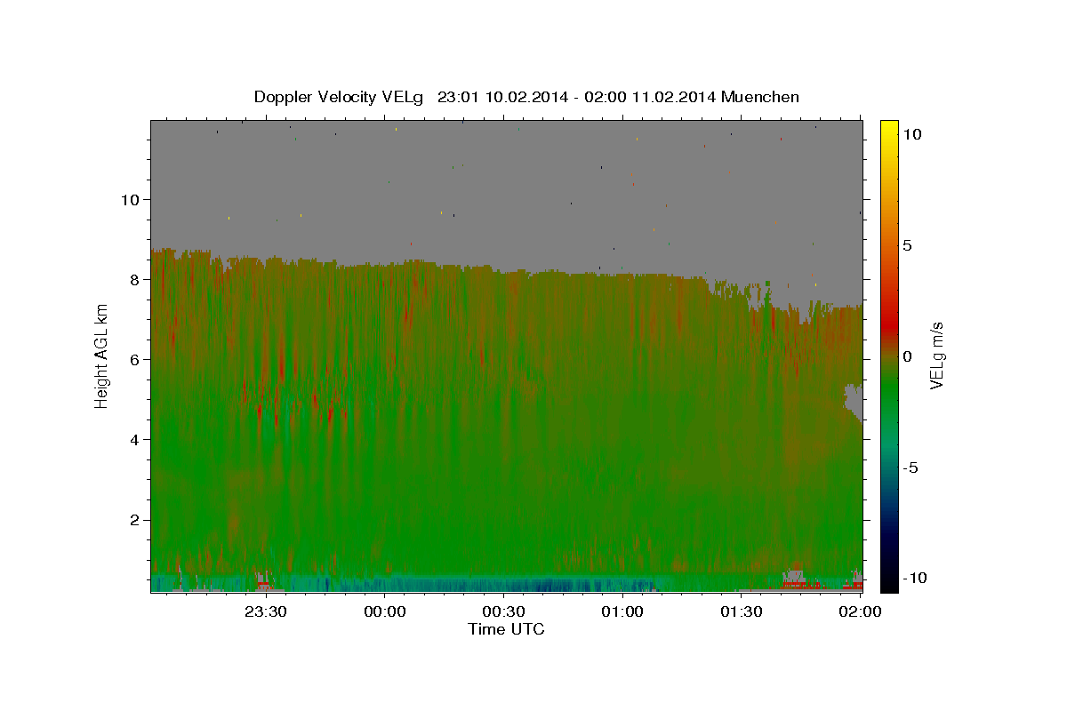Click the colorbar label 'VELg m/s'
Viewport: 1067px width, 711px height.
937,355
